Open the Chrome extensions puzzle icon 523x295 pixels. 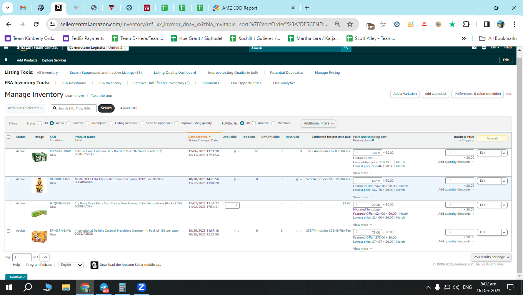466,24
